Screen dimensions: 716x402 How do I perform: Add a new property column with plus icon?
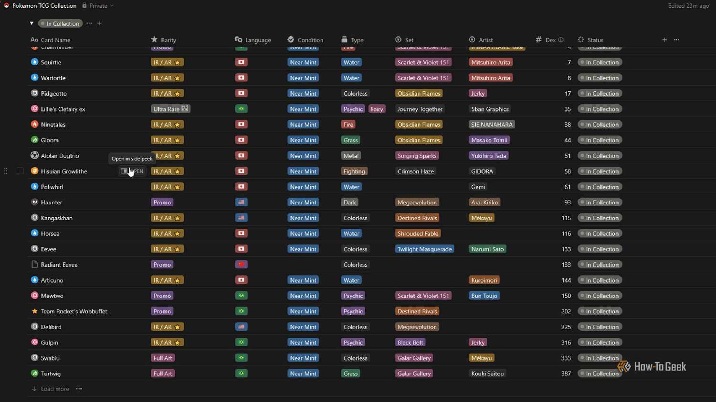pyautogui.click(x=664, y=40)
